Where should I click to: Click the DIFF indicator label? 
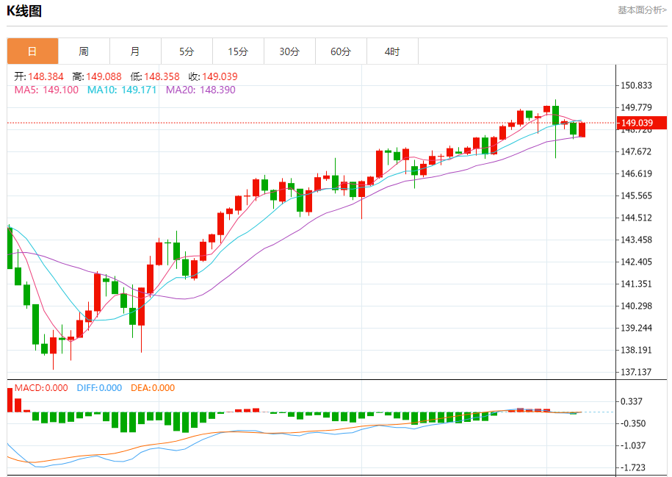(99, 388)
